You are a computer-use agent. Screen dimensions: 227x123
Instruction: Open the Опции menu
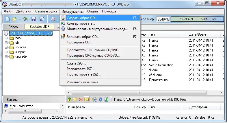coord(92,11)
